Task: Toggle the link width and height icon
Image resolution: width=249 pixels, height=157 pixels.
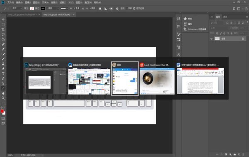Action: (x=83, y=9)
